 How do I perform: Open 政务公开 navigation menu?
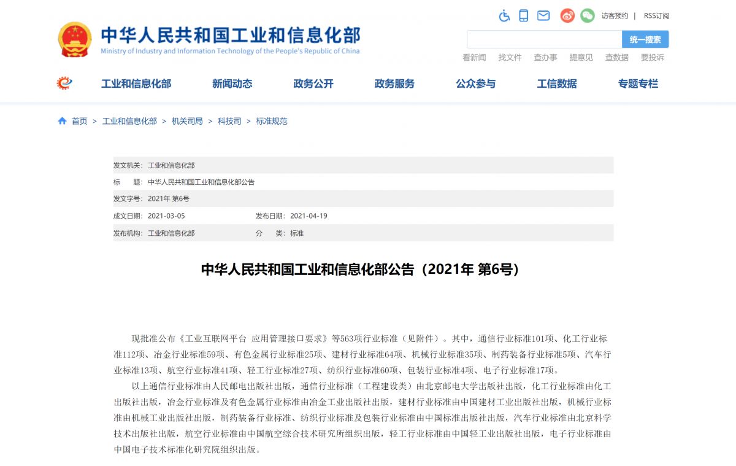313,84
